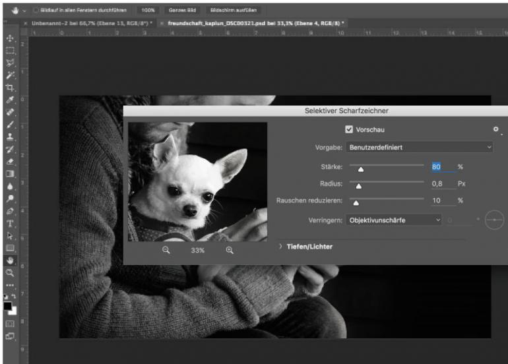Viewport: 508px width, 364px height.
Task: Close the Unbenannt-2 document tab
Action: [x=25, y=23]
